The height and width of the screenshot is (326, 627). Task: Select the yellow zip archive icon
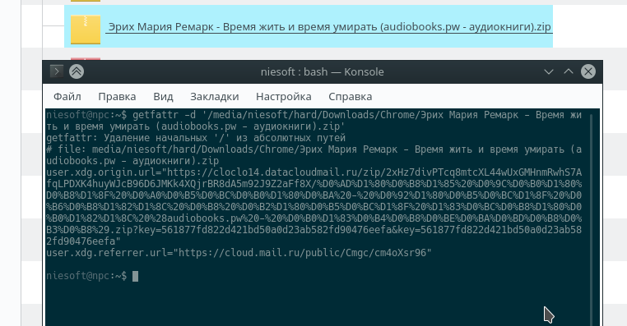[x=86, y=29]
